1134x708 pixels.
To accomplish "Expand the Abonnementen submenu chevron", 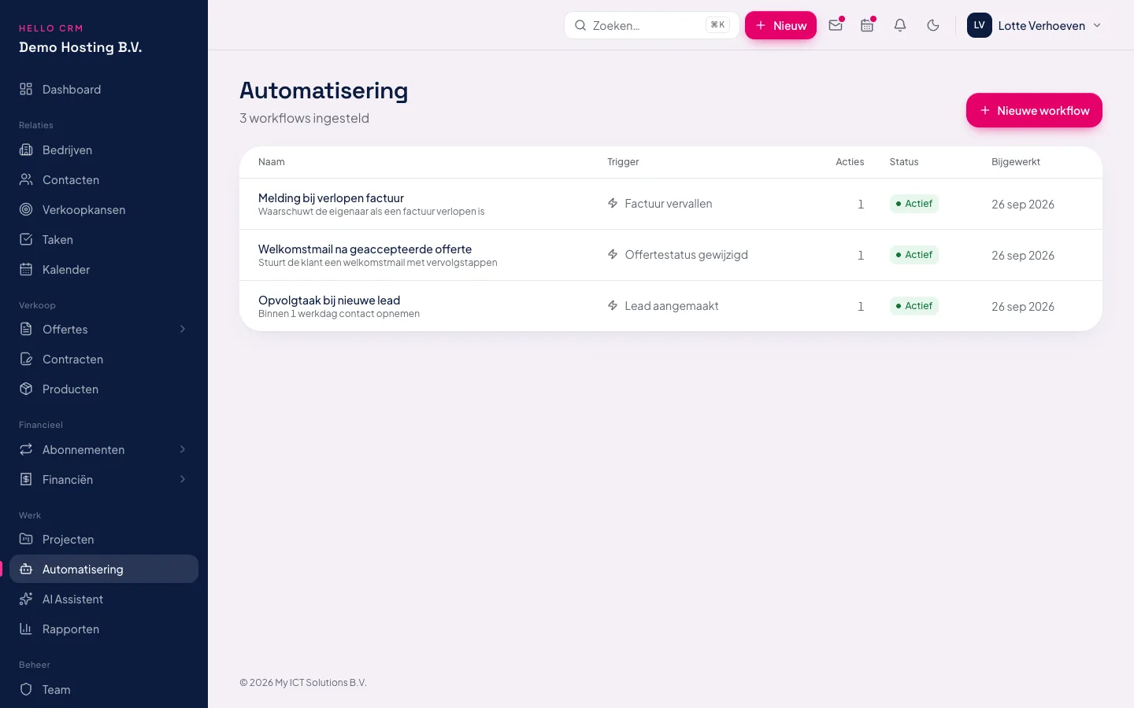I will click(183, 449).
